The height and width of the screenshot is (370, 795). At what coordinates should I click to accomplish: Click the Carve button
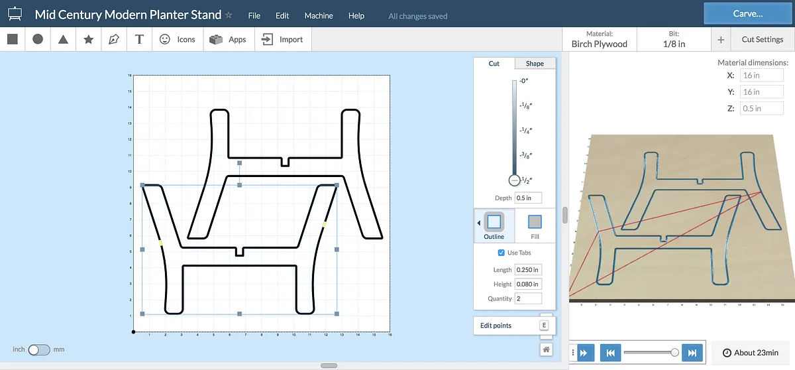click(x=747, y=13)
